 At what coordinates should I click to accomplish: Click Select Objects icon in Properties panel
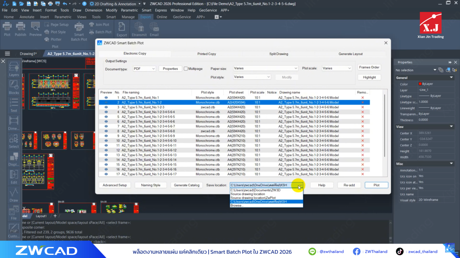pos(448,70)
